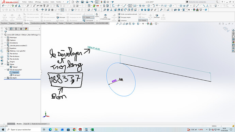The image size is (235, 132).
Task: Expand the Historique tree node
Action: click(5, 37)
